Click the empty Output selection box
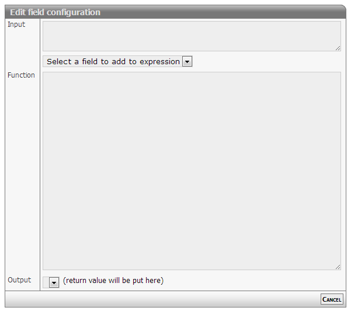The image size is (351, 311). tap(46, 282)
